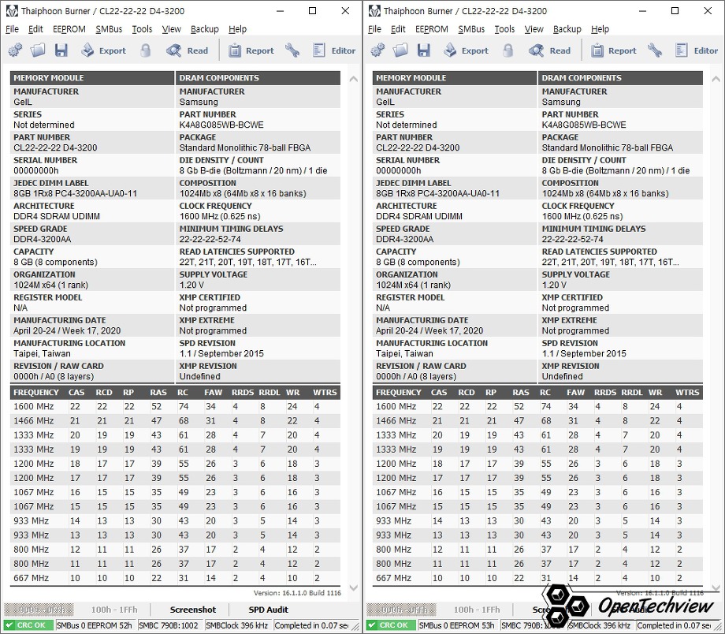
Task: Click the floppy disk save icon in right window
Action: 423,50
